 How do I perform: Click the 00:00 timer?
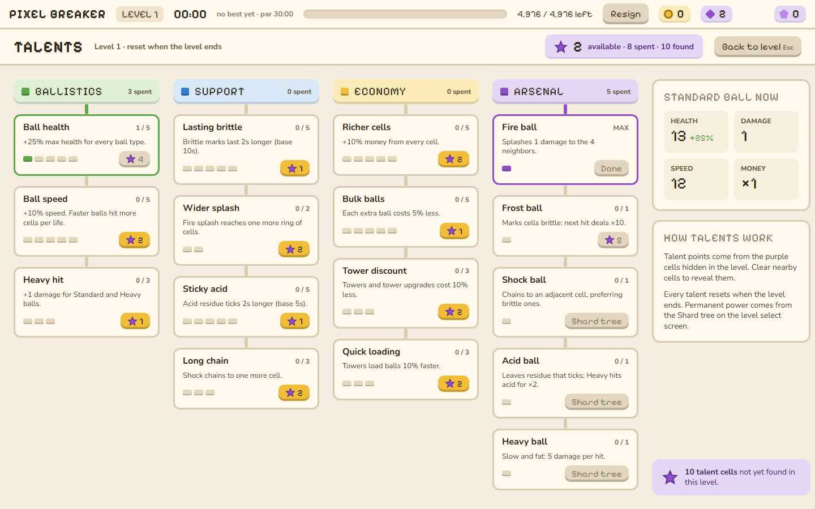[x=190, y=14]
